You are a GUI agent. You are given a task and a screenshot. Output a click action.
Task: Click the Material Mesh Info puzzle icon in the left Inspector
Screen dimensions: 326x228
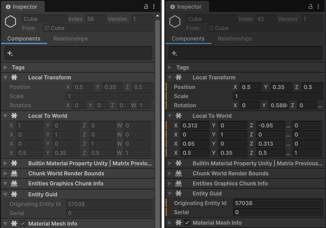[14, 223]
